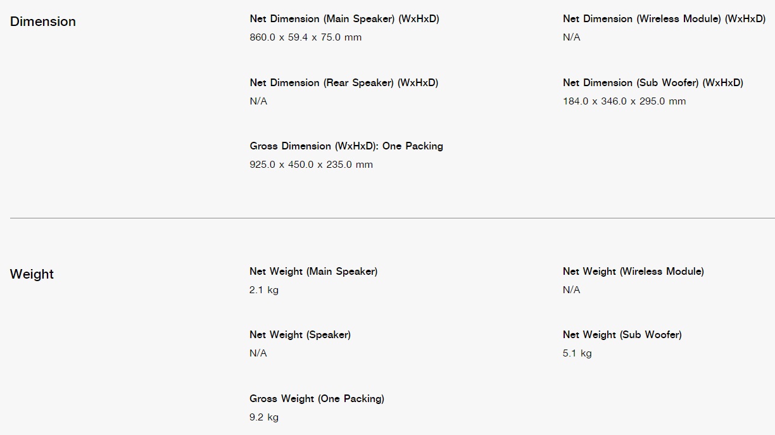
Task: Click the 925.0 x 450.0 x 235.0 mm value
Action: click(312, 165)
